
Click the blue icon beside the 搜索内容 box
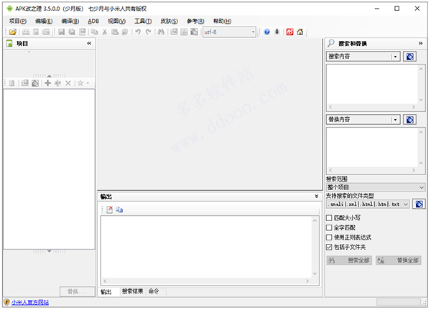click(x=410, y=57)
